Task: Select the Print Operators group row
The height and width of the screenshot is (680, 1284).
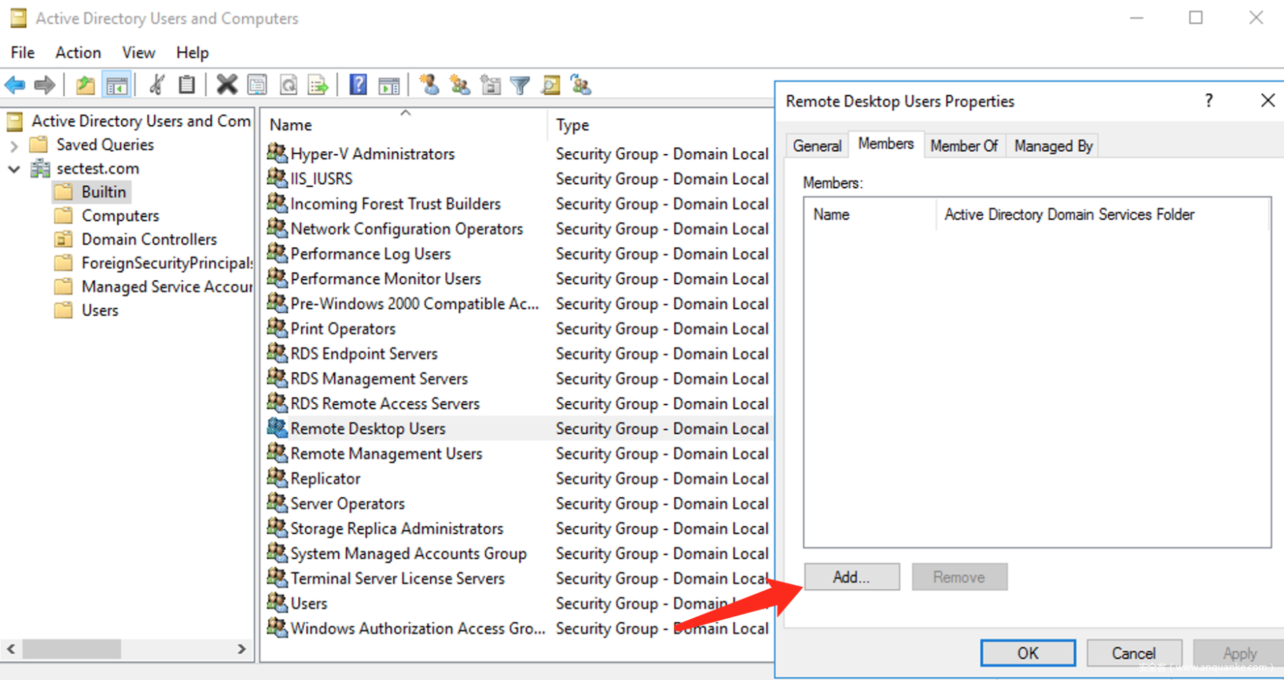Action: coord(517,329)
